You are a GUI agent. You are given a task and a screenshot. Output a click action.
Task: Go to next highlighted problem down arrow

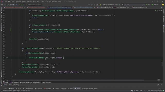point(161,11)
